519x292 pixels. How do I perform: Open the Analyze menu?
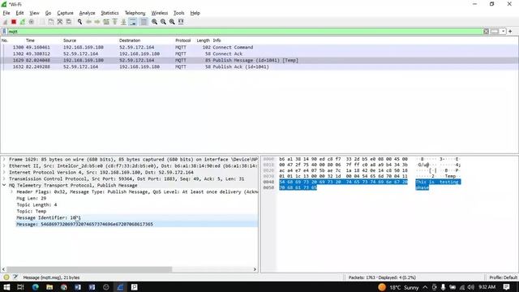(x=87, y=13)
